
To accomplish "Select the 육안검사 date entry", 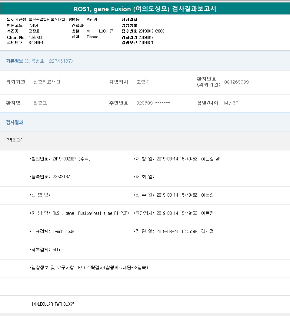I will (x=177, y=213).
